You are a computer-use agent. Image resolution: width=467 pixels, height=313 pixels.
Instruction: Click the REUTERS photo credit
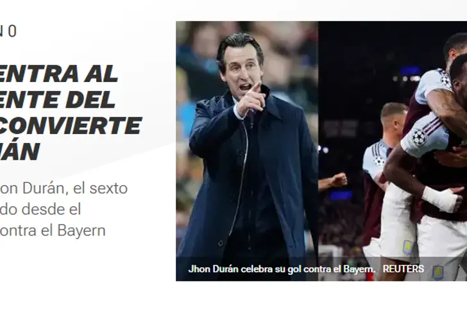(x=403, y=269)
